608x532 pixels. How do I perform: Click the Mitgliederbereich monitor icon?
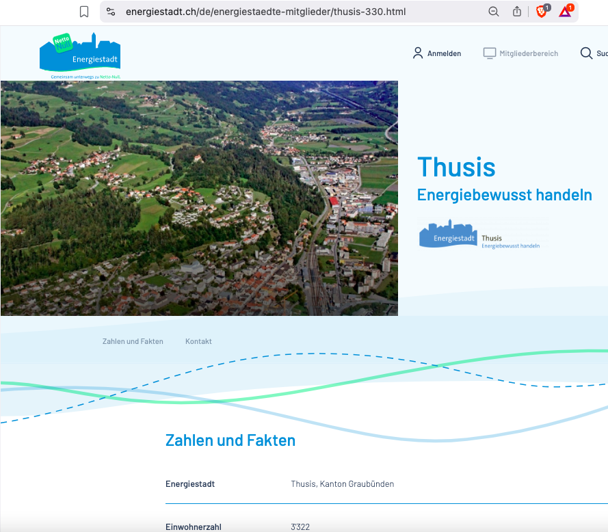[x=489, y=53]
